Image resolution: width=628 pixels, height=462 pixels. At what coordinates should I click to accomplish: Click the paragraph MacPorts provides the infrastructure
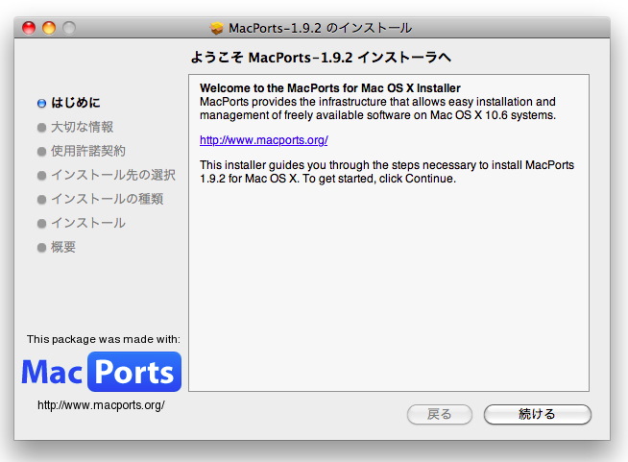point(377,109)
